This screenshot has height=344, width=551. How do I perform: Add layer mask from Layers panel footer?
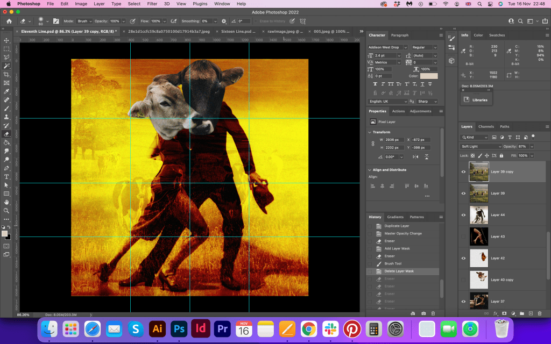[x=504, y=313]
